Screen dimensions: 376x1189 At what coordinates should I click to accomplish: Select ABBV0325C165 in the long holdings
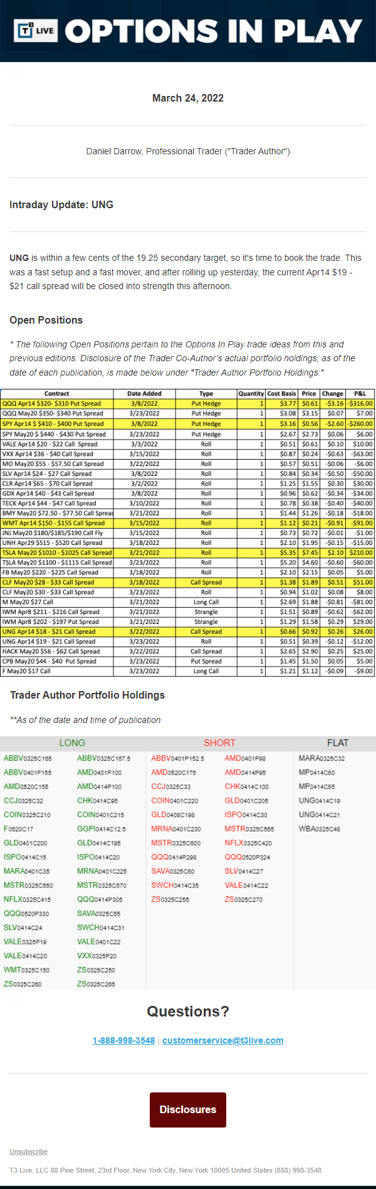(x=28, y=759)
